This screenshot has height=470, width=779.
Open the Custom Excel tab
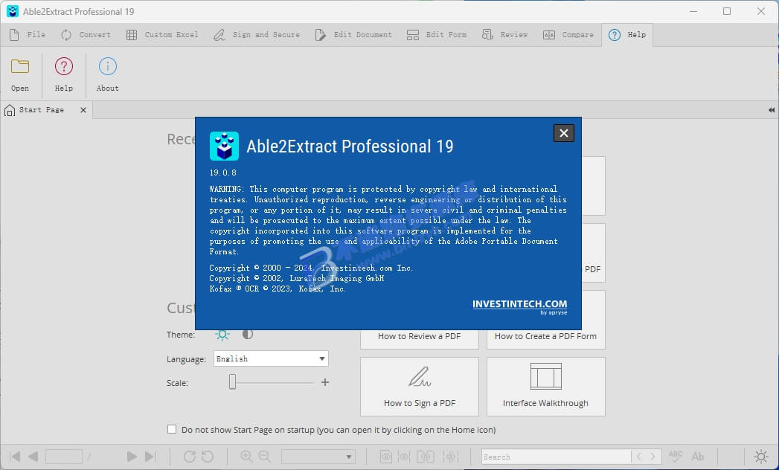point(162,35)
